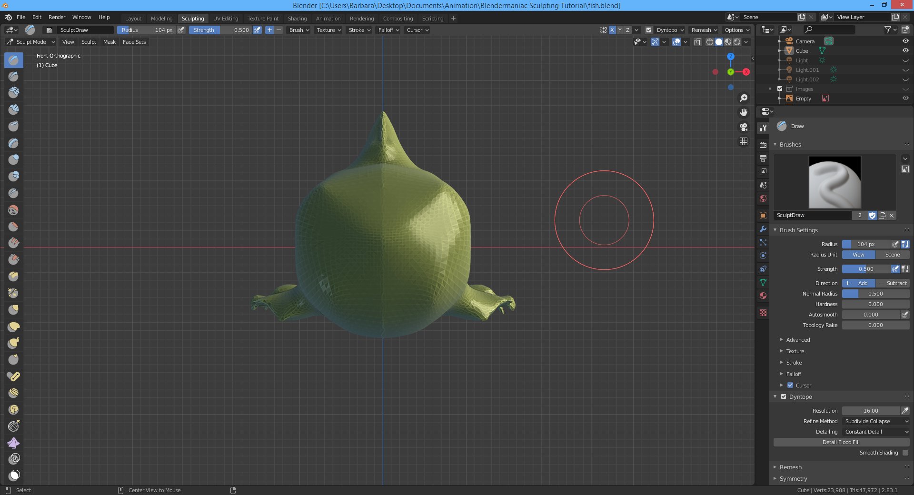Click the SculptDraw brush preview thumbnail

835,182
